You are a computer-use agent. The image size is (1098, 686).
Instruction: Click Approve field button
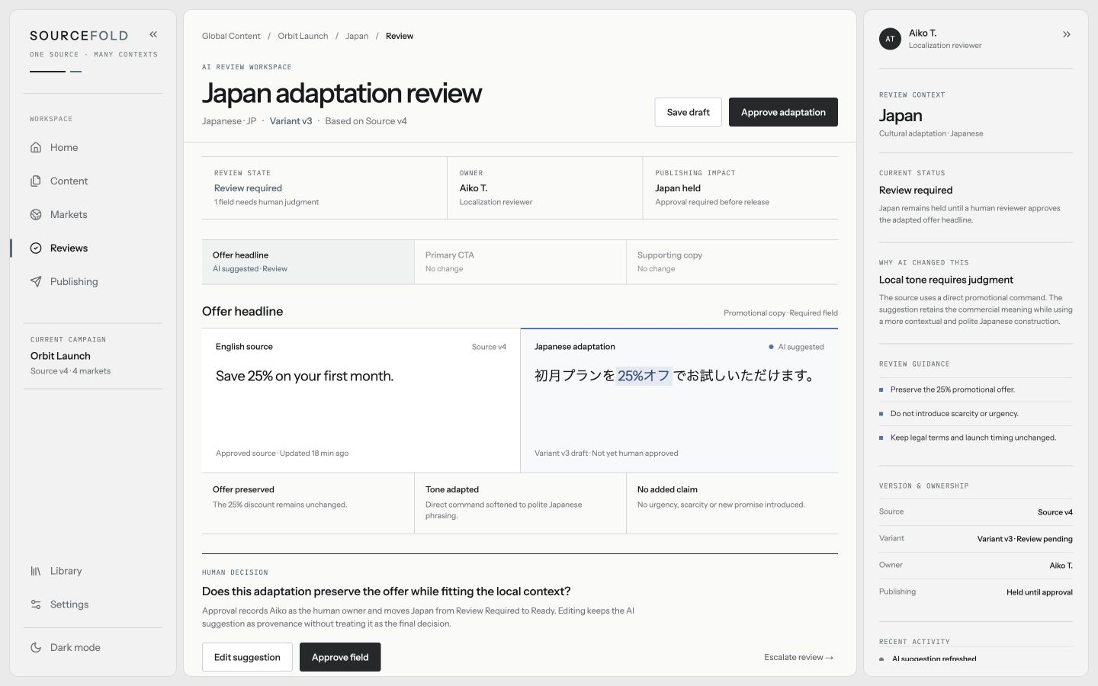[340, 657]
